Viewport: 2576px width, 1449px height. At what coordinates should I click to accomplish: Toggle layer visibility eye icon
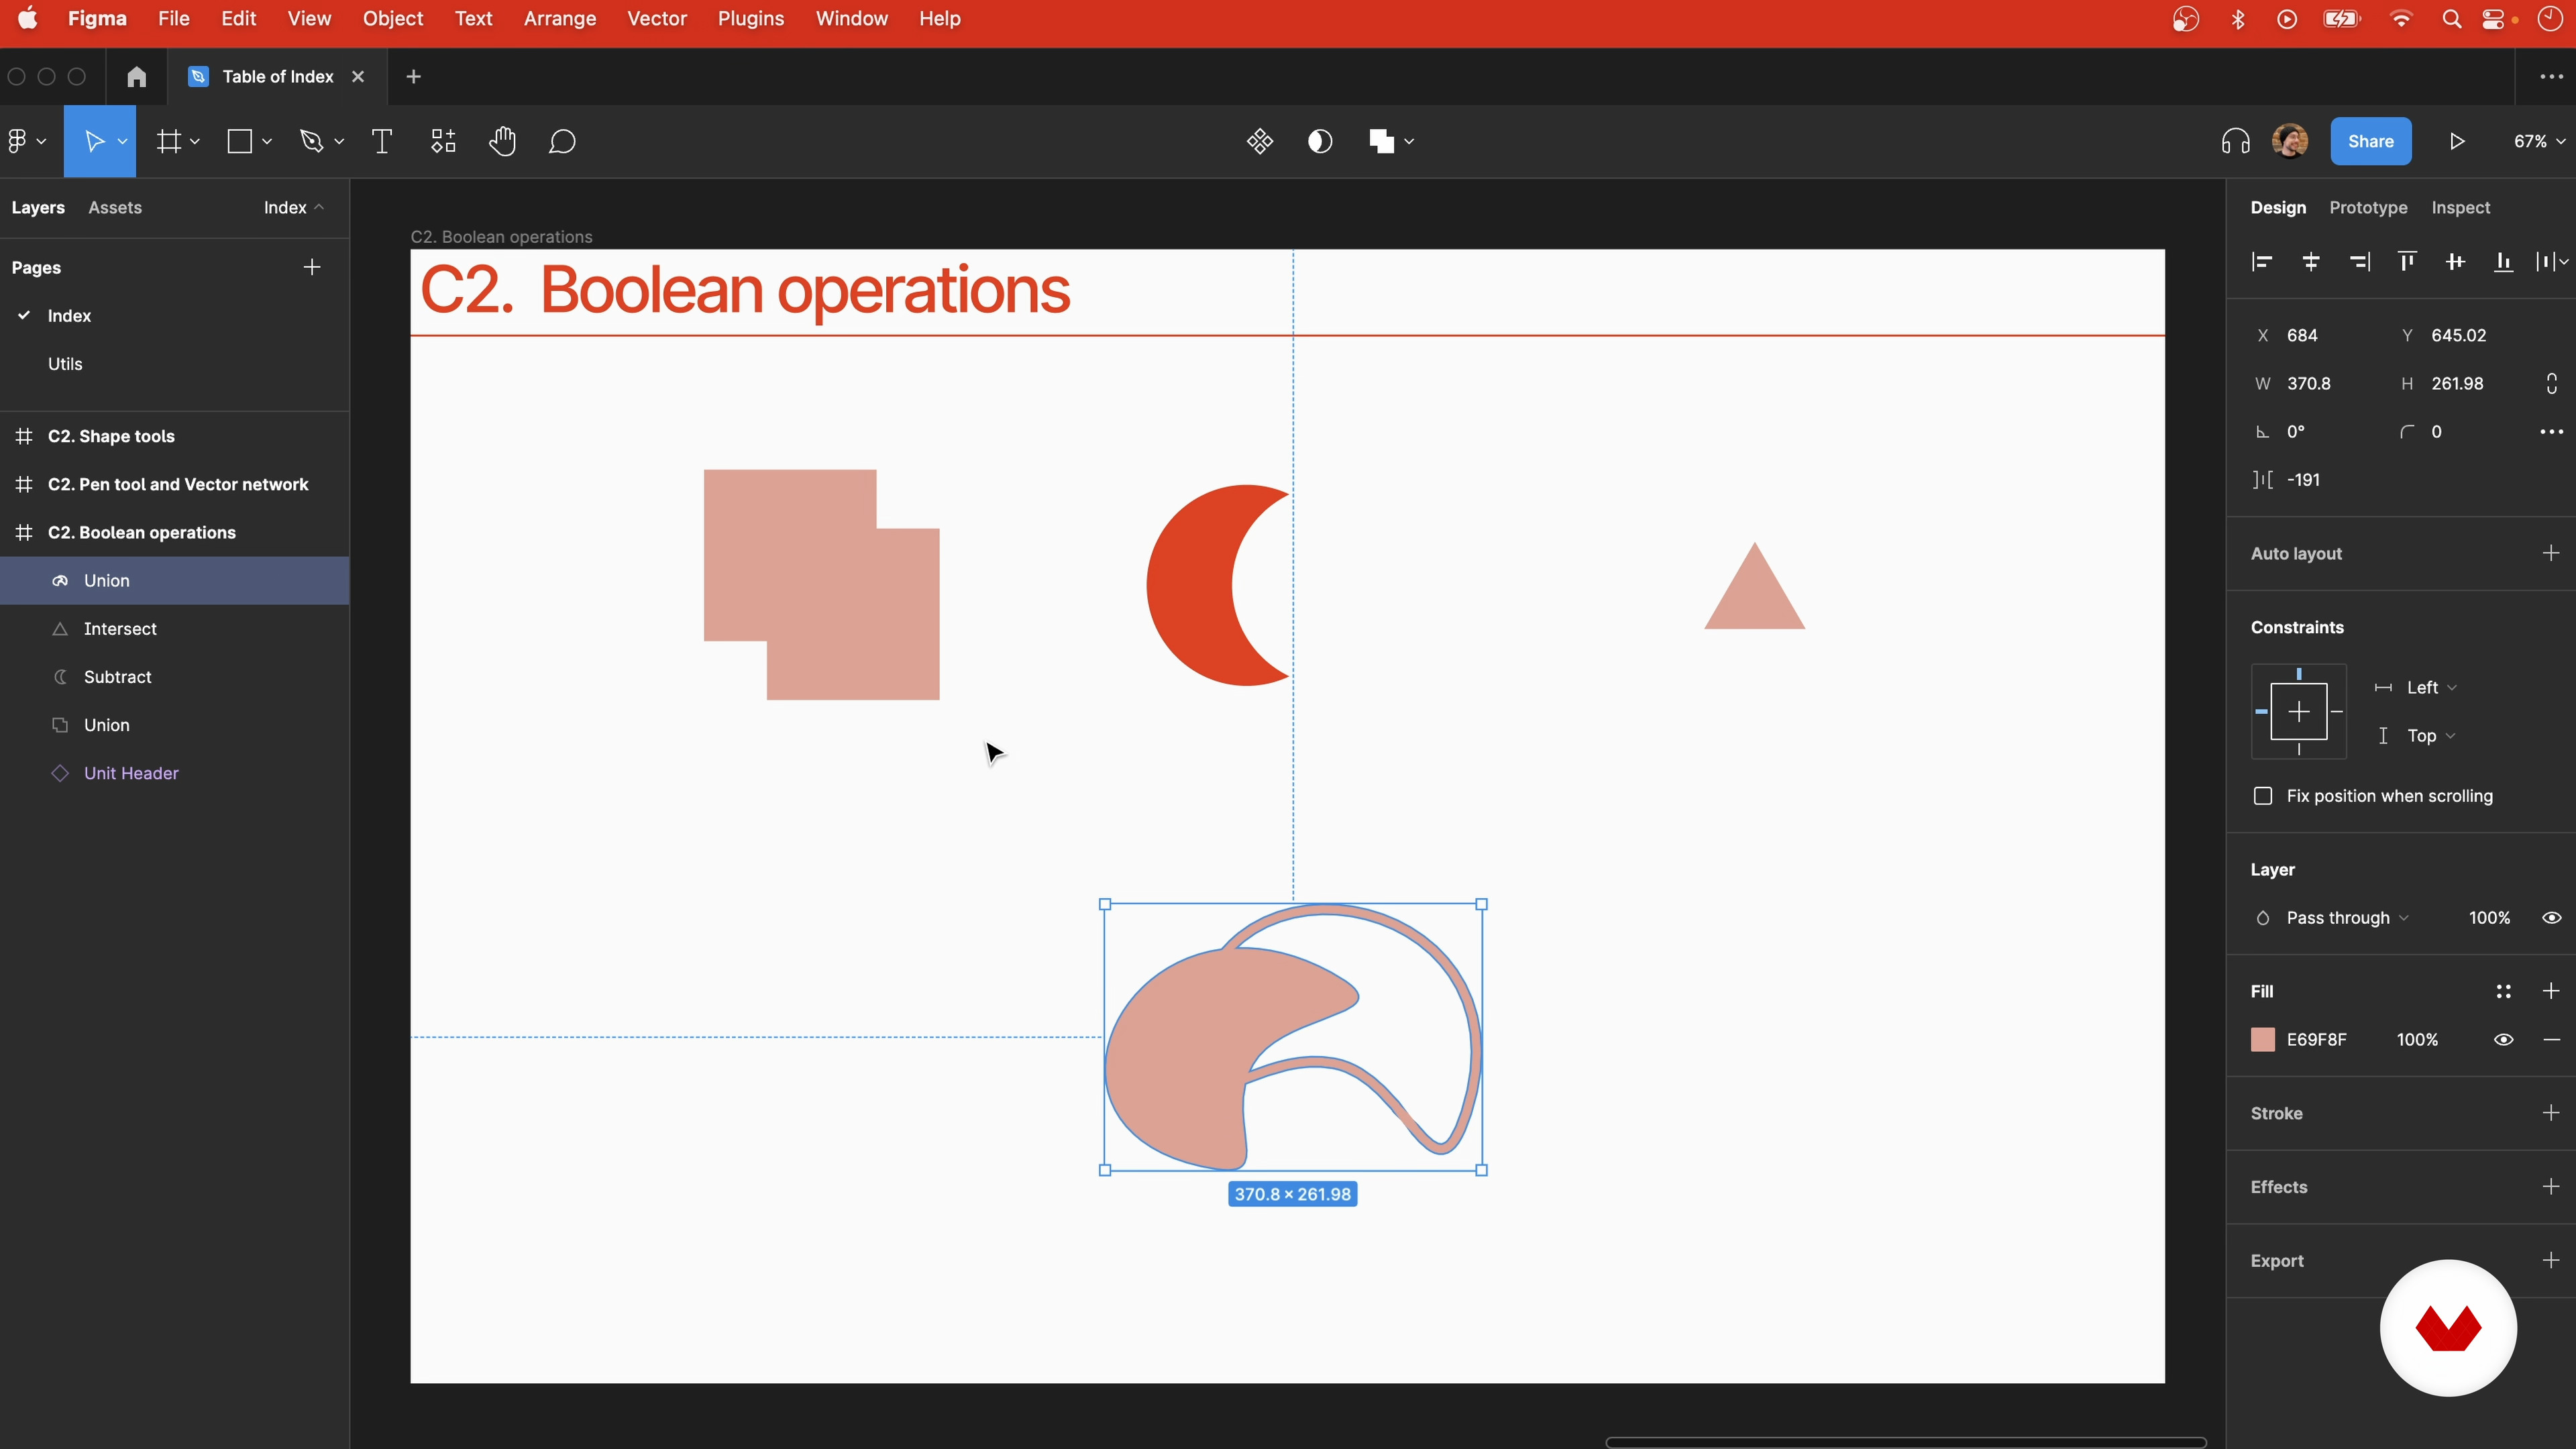click(x=2551, y=918)
